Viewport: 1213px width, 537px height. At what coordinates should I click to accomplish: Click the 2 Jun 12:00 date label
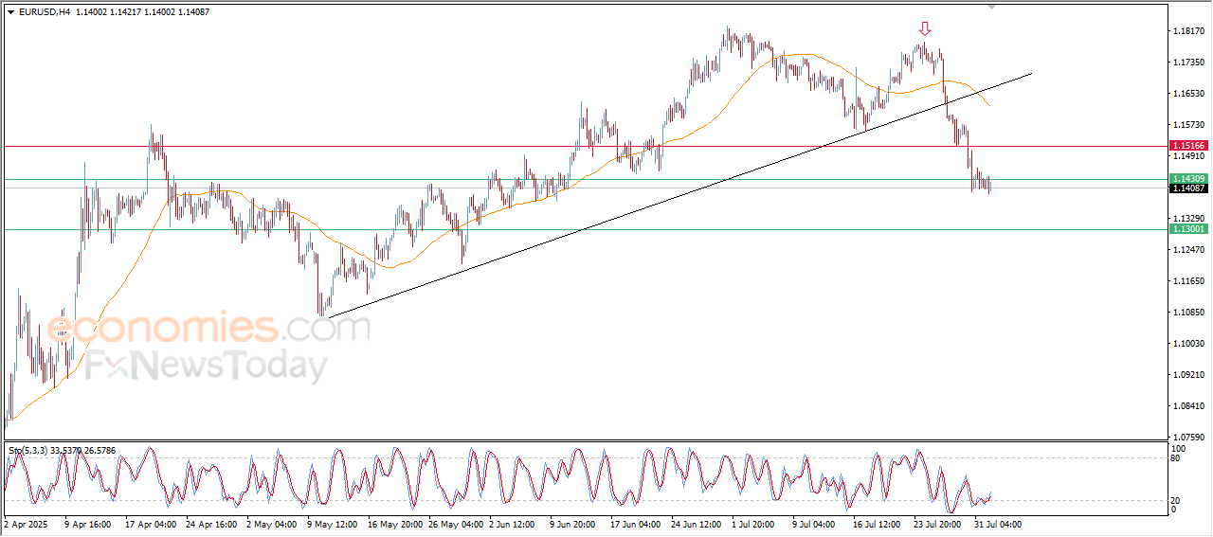click(x=513, y=524)
